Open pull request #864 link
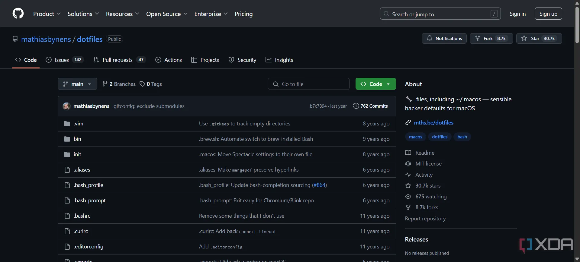The image size is (580, 262). [319, 185]
